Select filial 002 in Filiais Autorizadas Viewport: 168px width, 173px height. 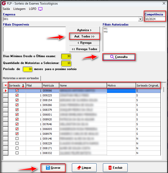click(x=105, y=32)
